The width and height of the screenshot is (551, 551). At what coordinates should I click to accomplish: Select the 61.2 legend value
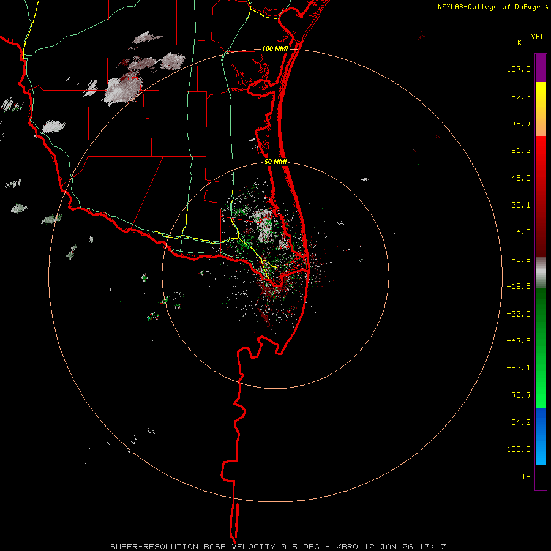click(521, 151)
